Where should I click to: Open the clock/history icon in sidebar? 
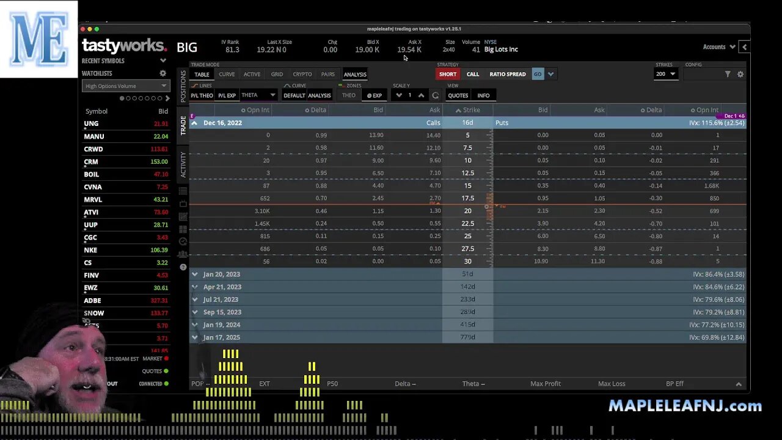(183, 242)
